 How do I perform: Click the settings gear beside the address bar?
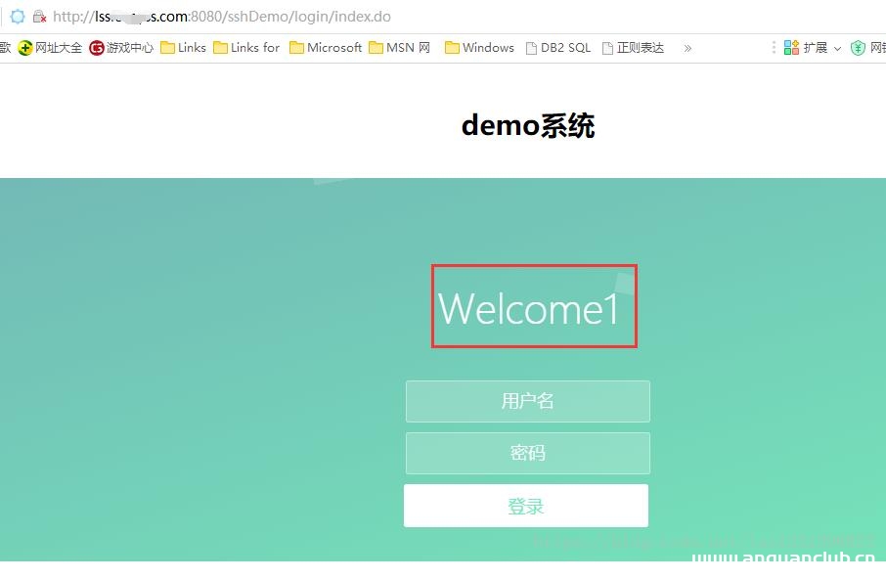click(x=17, y=16)
